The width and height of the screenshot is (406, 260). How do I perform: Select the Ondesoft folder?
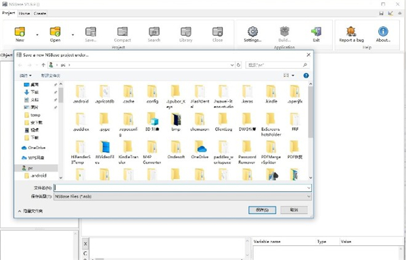(176, 150)
